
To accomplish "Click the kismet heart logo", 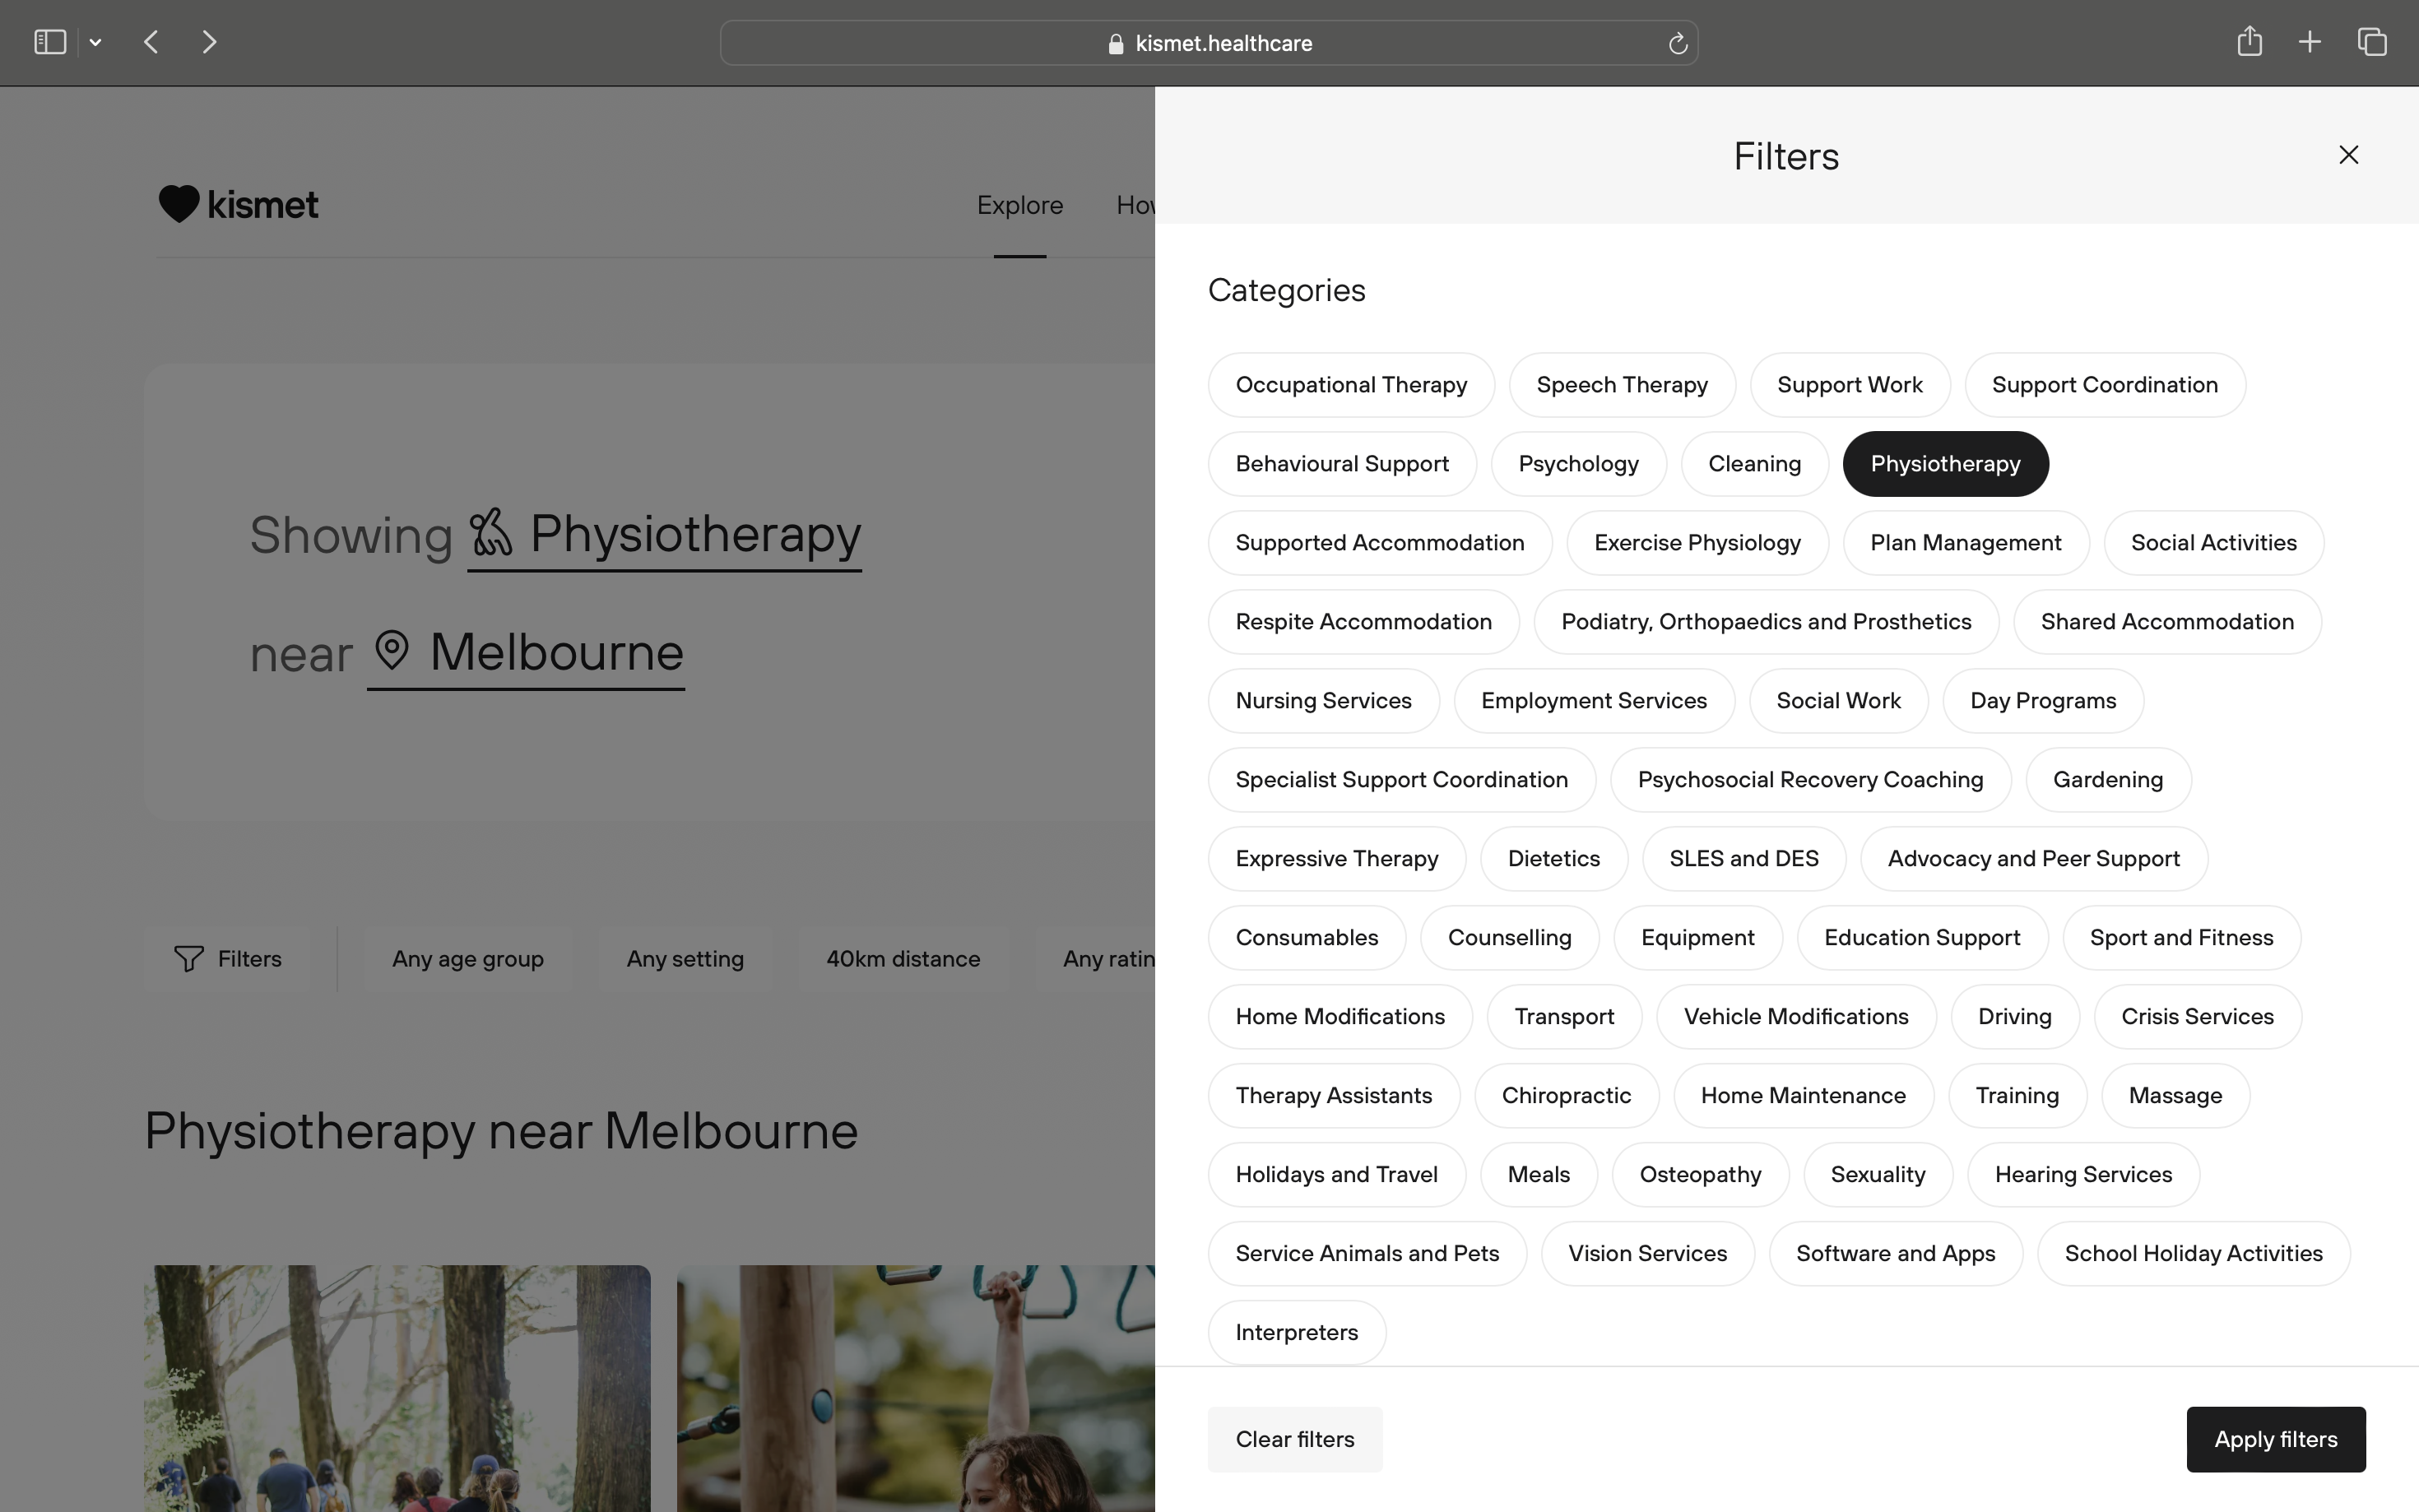I will [238, 204].
